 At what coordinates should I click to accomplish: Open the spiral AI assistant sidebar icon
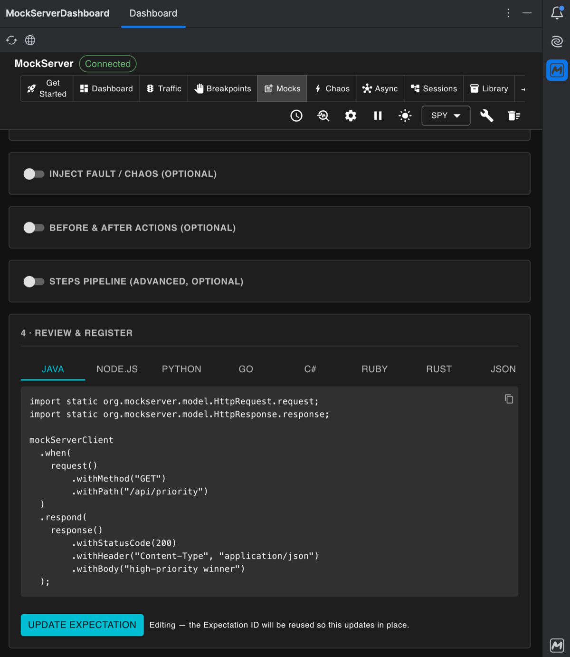pos(557,42)
